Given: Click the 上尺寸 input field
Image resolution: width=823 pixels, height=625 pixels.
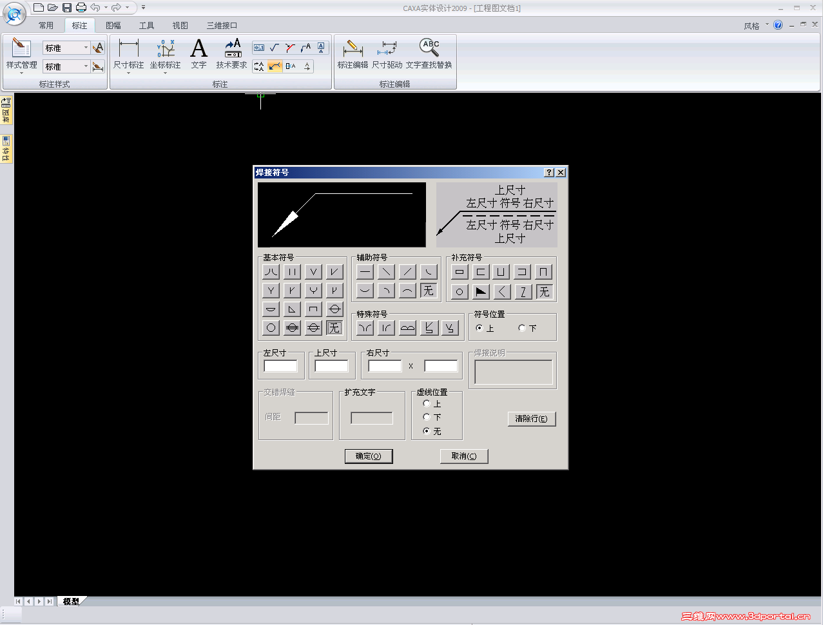Looking at the screenshot, I should [331, 366].
